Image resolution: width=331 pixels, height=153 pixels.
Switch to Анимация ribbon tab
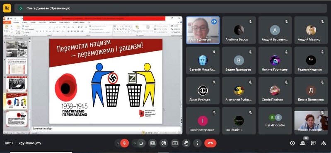coord(53,22)
